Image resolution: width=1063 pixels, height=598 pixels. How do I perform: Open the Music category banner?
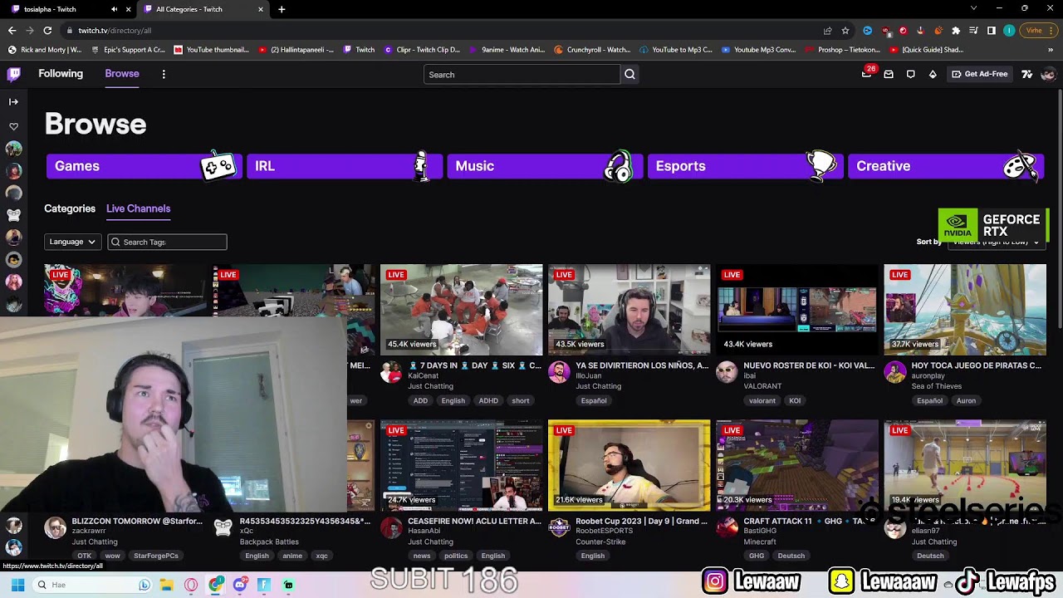coord(545,166)
